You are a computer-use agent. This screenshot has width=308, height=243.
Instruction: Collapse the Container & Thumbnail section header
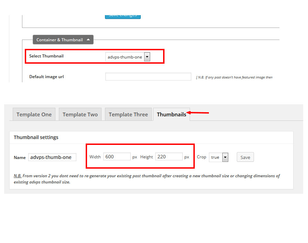pos(63,40)
